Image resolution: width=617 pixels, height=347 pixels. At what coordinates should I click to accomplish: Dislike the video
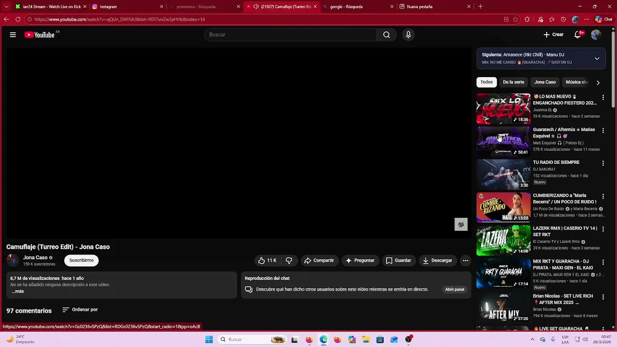tap(289, 260)
